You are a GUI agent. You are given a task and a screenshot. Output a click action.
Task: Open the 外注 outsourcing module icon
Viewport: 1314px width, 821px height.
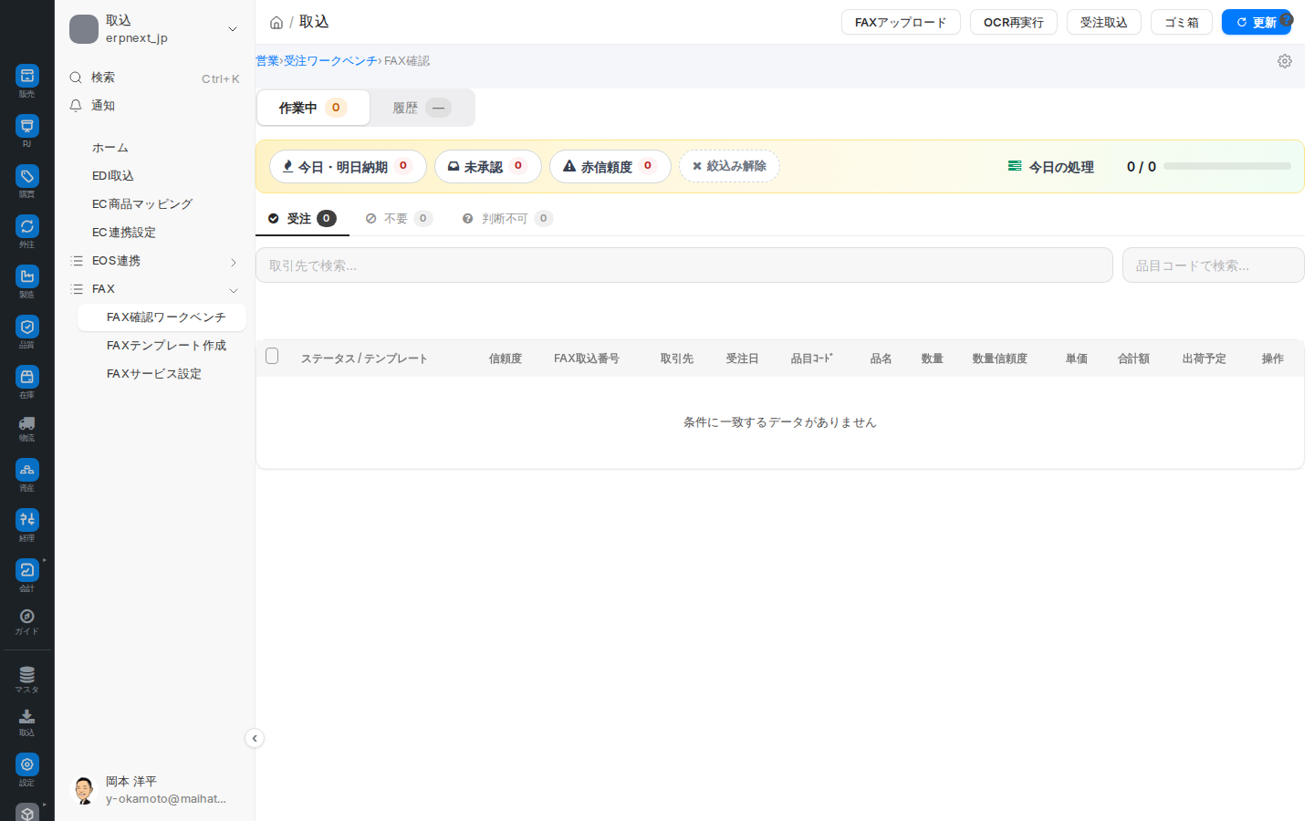pyautogui.click(x=27, y=226)
